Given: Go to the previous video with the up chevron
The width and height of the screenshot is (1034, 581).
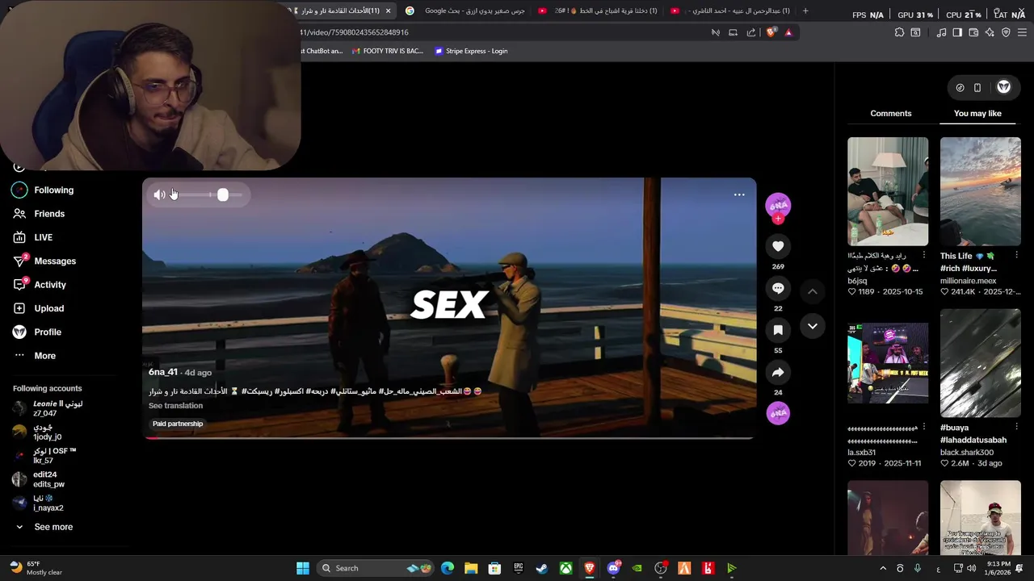Looking at the screenshot, I should click(x=813, y=291).
